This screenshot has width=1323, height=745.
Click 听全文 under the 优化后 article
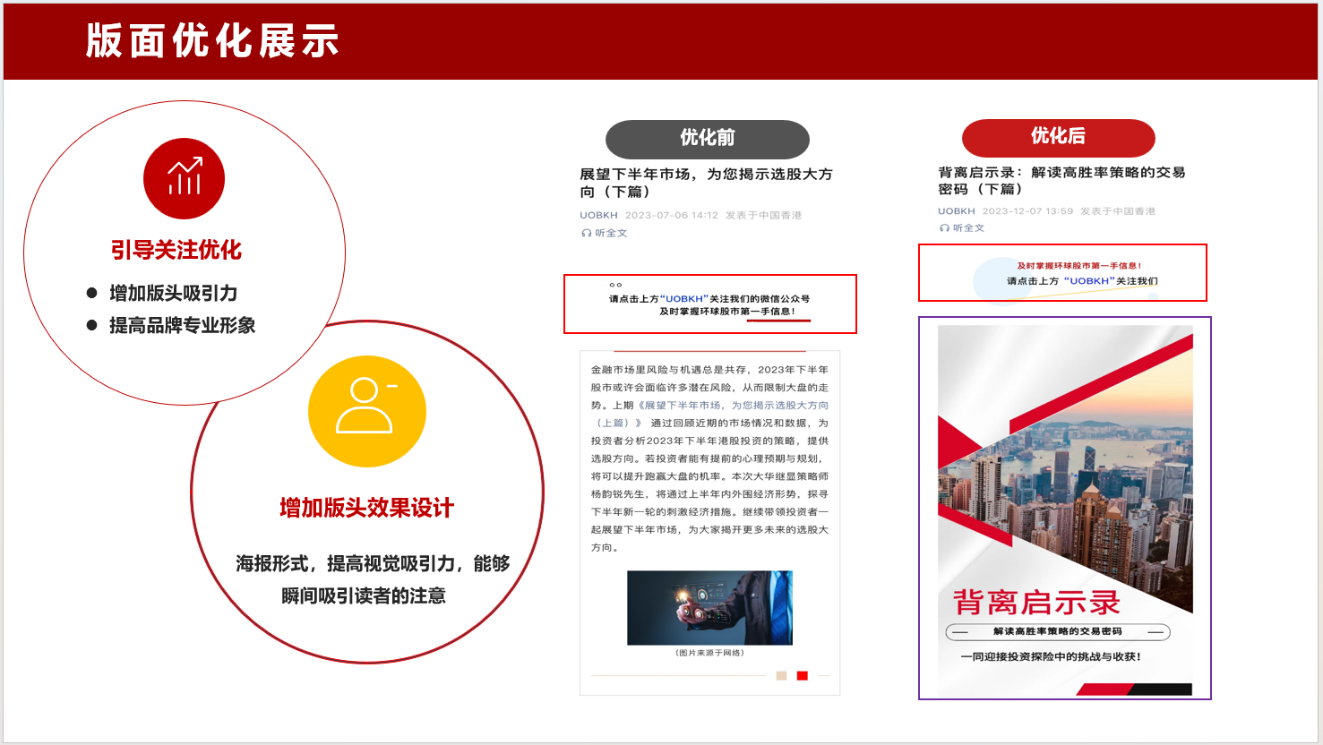(968, 228)
